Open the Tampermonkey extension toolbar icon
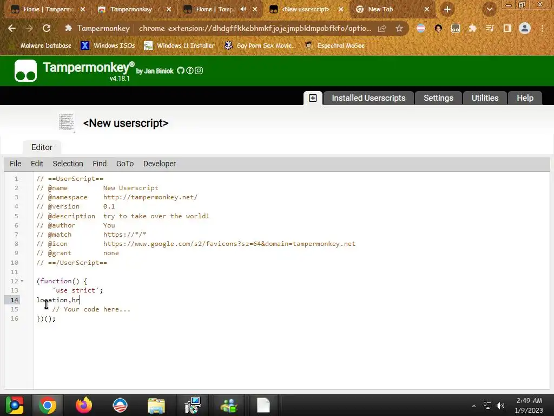The height and width of the screenshot is (416, 554). (456, 28)
